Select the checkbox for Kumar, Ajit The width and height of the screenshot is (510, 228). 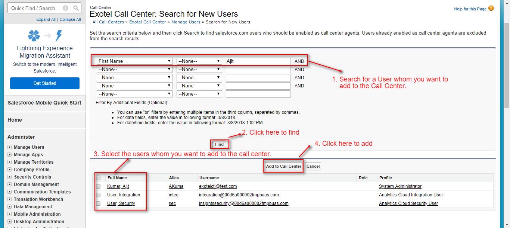(x=98, y=186)
